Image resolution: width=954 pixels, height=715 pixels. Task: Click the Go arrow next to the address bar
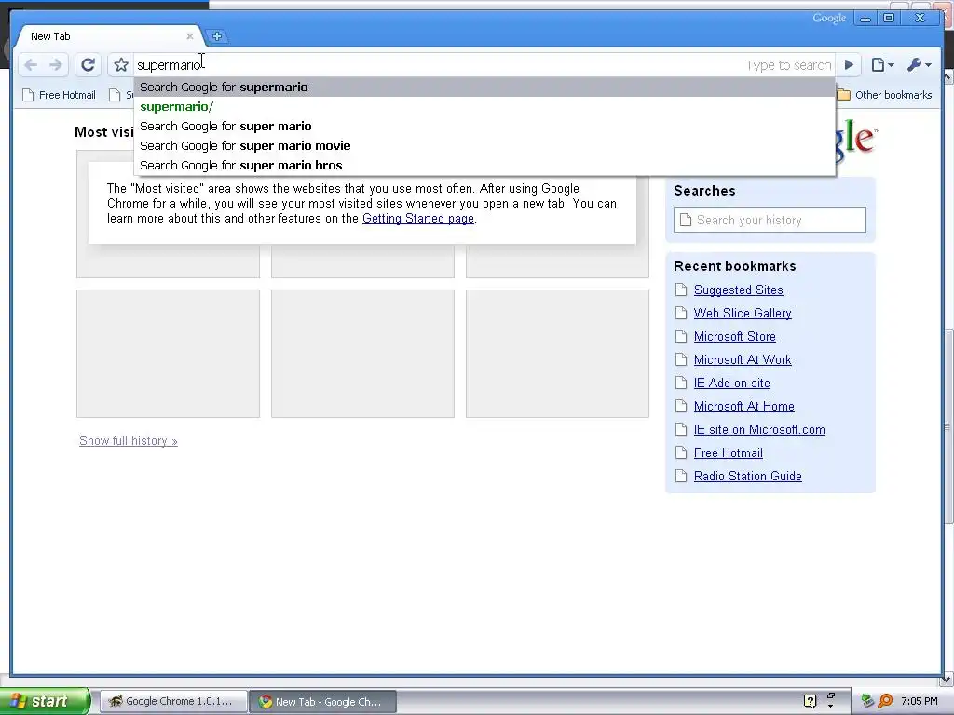point(850,65)
